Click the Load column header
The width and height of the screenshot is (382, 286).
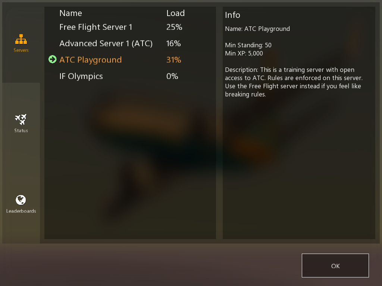pos(175,13)
